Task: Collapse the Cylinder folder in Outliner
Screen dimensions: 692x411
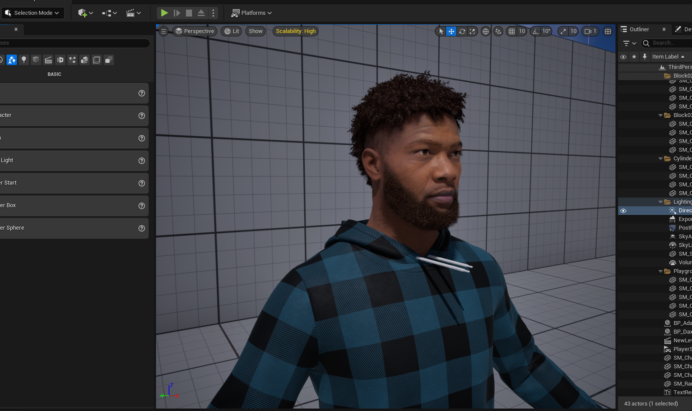Action: coord(660,159)
